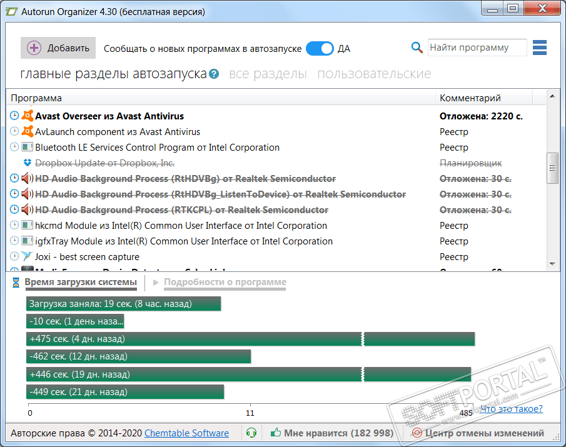Focus the Найти программу search field

pyautogui.click(x=477, y=48)
